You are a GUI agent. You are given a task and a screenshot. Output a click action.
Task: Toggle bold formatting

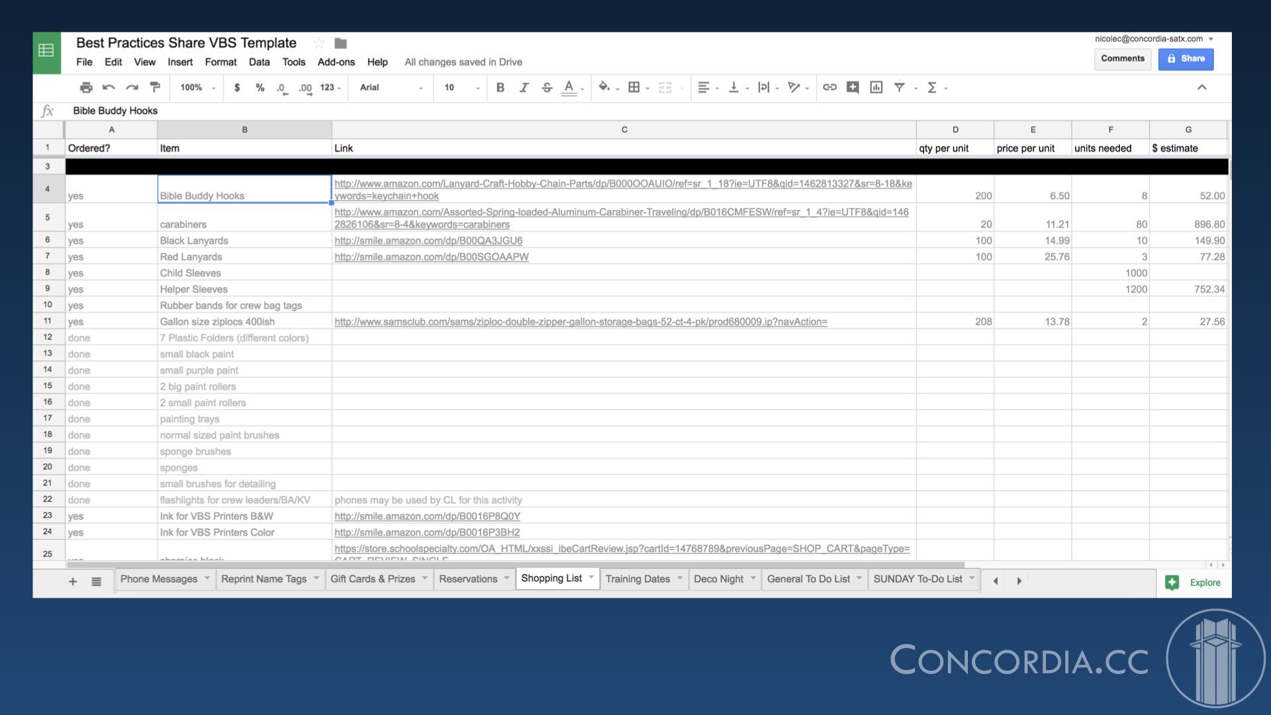tap(500, 87)
